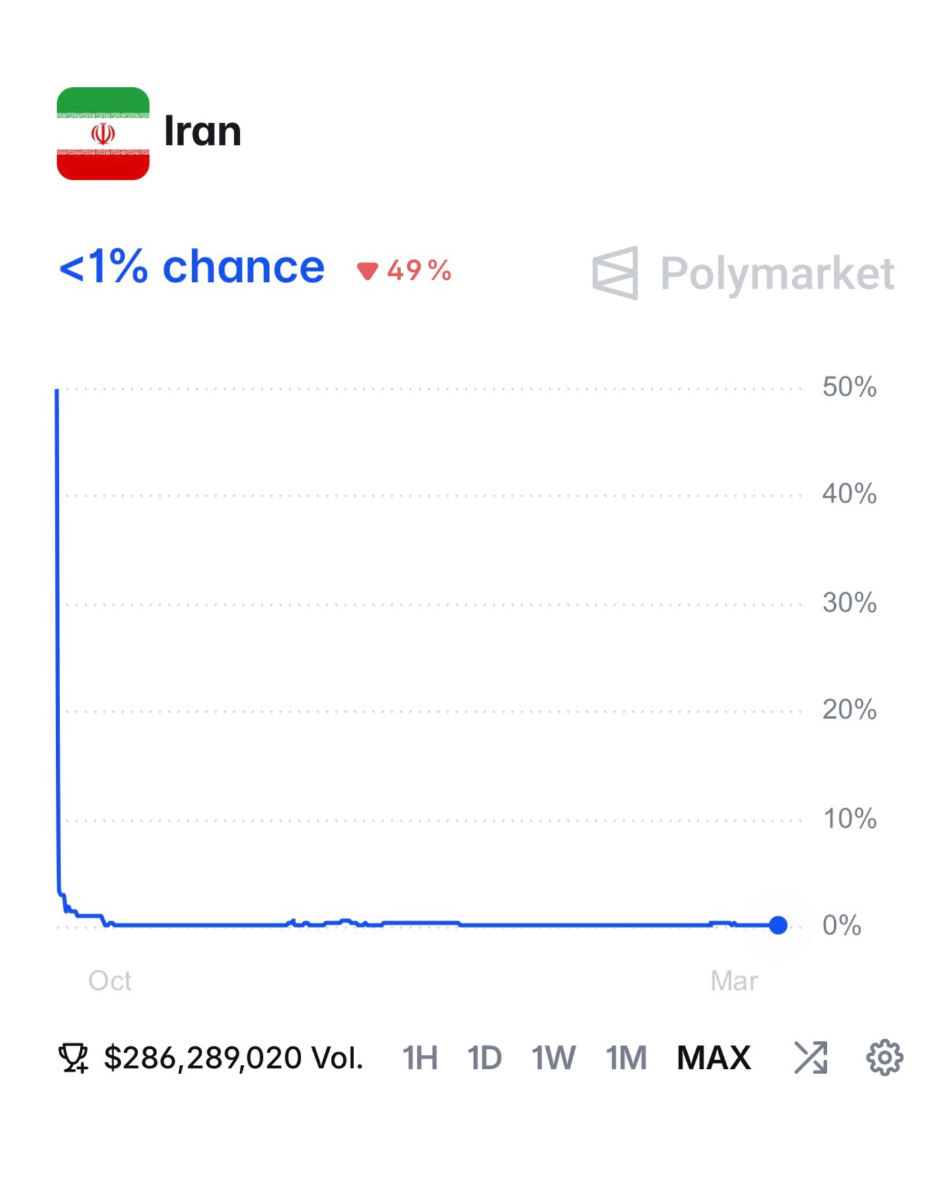Click the 50% y-axis label
Viewport: 951px width, 1187px height.
(849, 387)
